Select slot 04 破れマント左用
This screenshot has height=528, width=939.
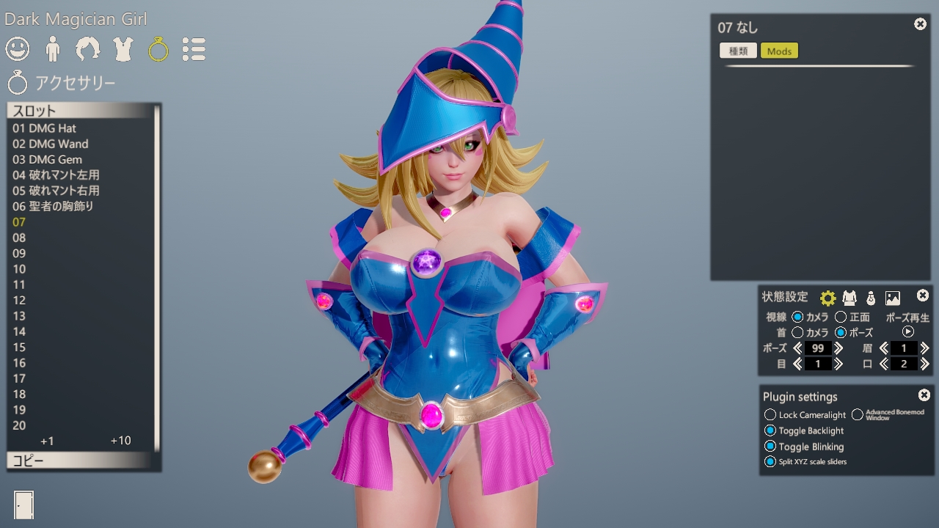(81, 175)
